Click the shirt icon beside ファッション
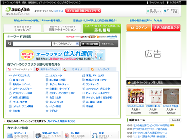This screenshot has height=139, width=187. [x=83, y=89]
